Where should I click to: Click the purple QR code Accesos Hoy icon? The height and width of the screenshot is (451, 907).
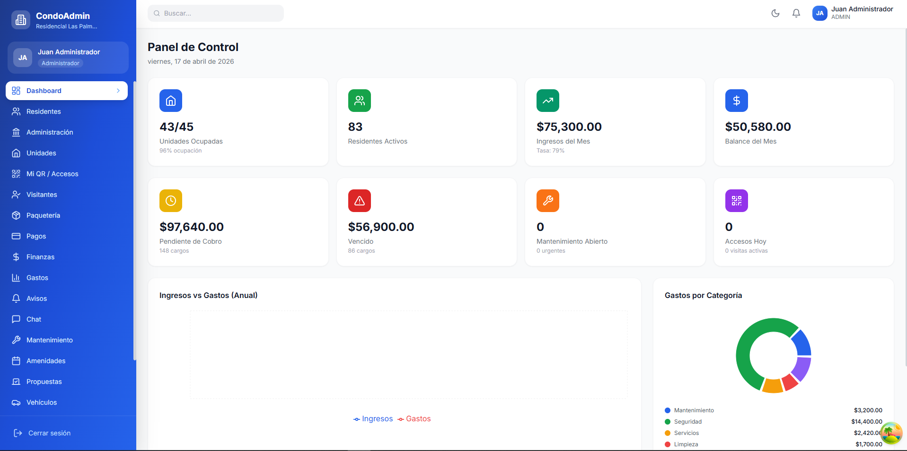coord(736,201)
